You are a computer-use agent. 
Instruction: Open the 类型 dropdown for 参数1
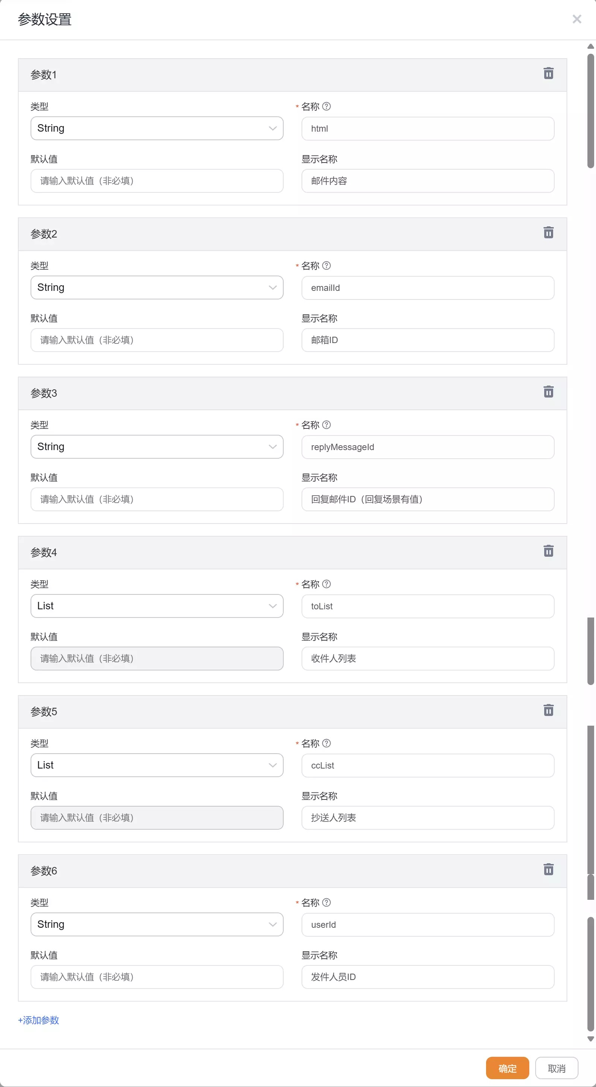point(157,128)
